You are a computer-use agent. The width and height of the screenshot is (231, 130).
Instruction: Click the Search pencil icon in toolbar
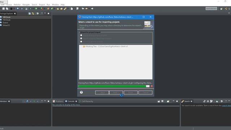[65, 9]
